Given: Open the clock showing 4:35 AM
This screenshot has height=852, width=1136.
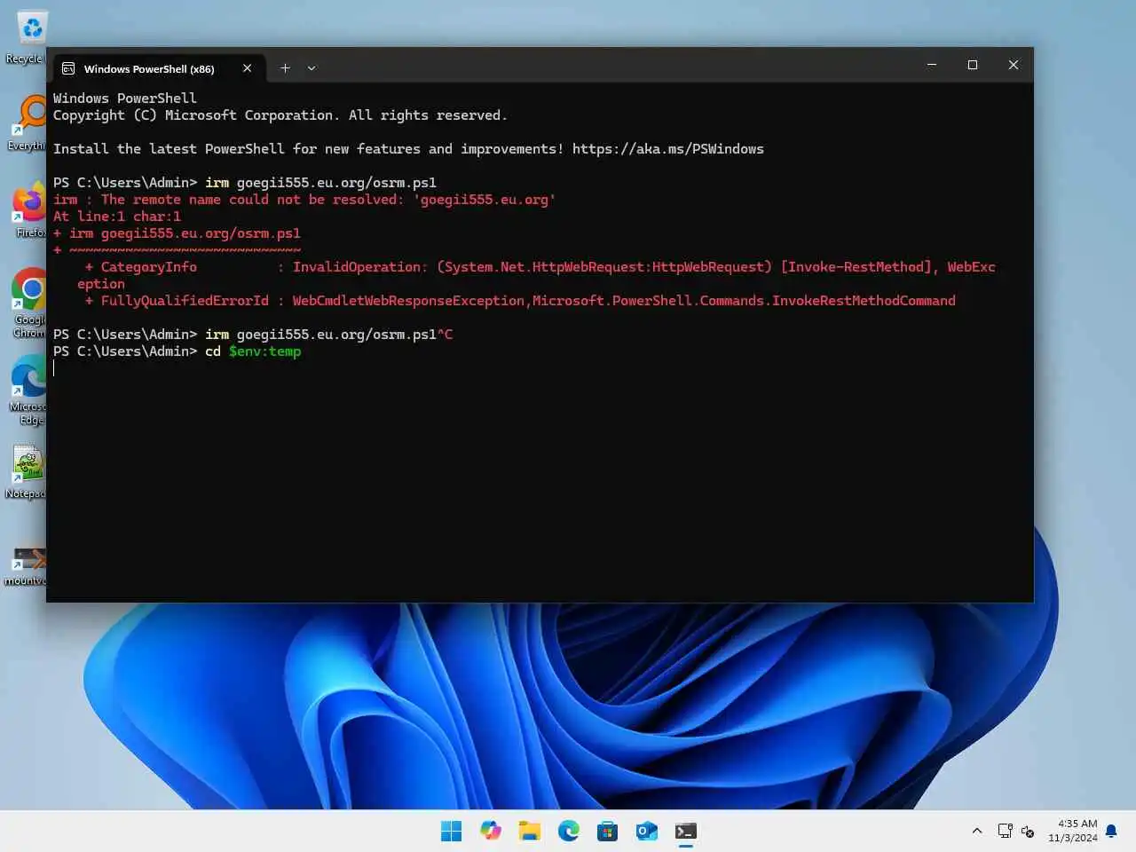Looking at the screenshot, I should point(1072,831).
